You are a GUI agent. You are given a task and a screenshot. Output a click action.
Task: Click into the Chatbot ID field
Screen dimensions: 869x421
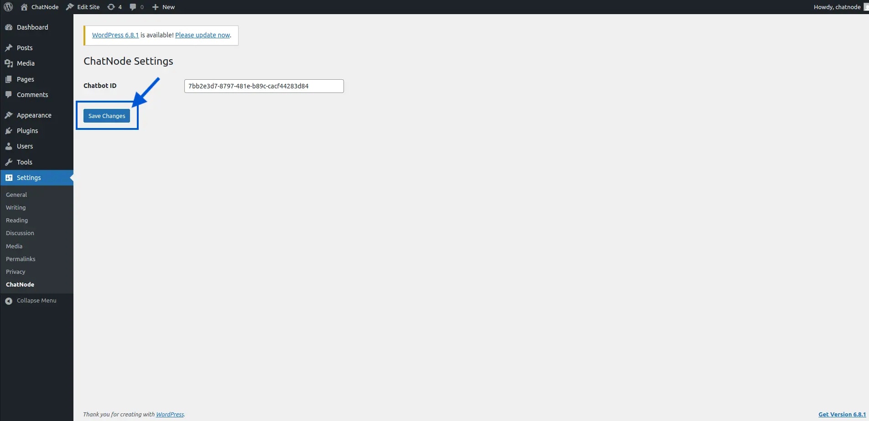pyautogui.click(x=264, y=86)
